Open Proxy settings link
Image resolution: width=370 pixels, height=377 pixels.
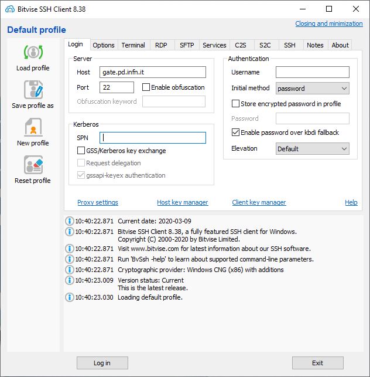98,202
